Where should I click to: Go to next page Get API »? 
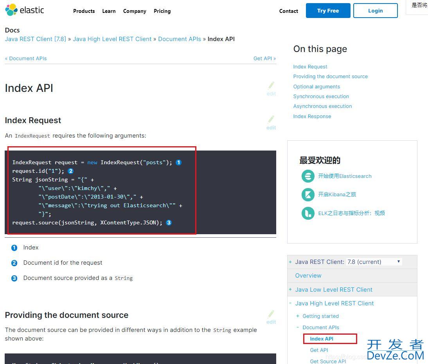coord(264,58)
